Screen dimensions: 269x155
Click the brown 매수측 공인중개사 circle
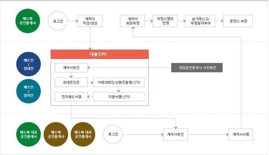[x=56, y=134]
